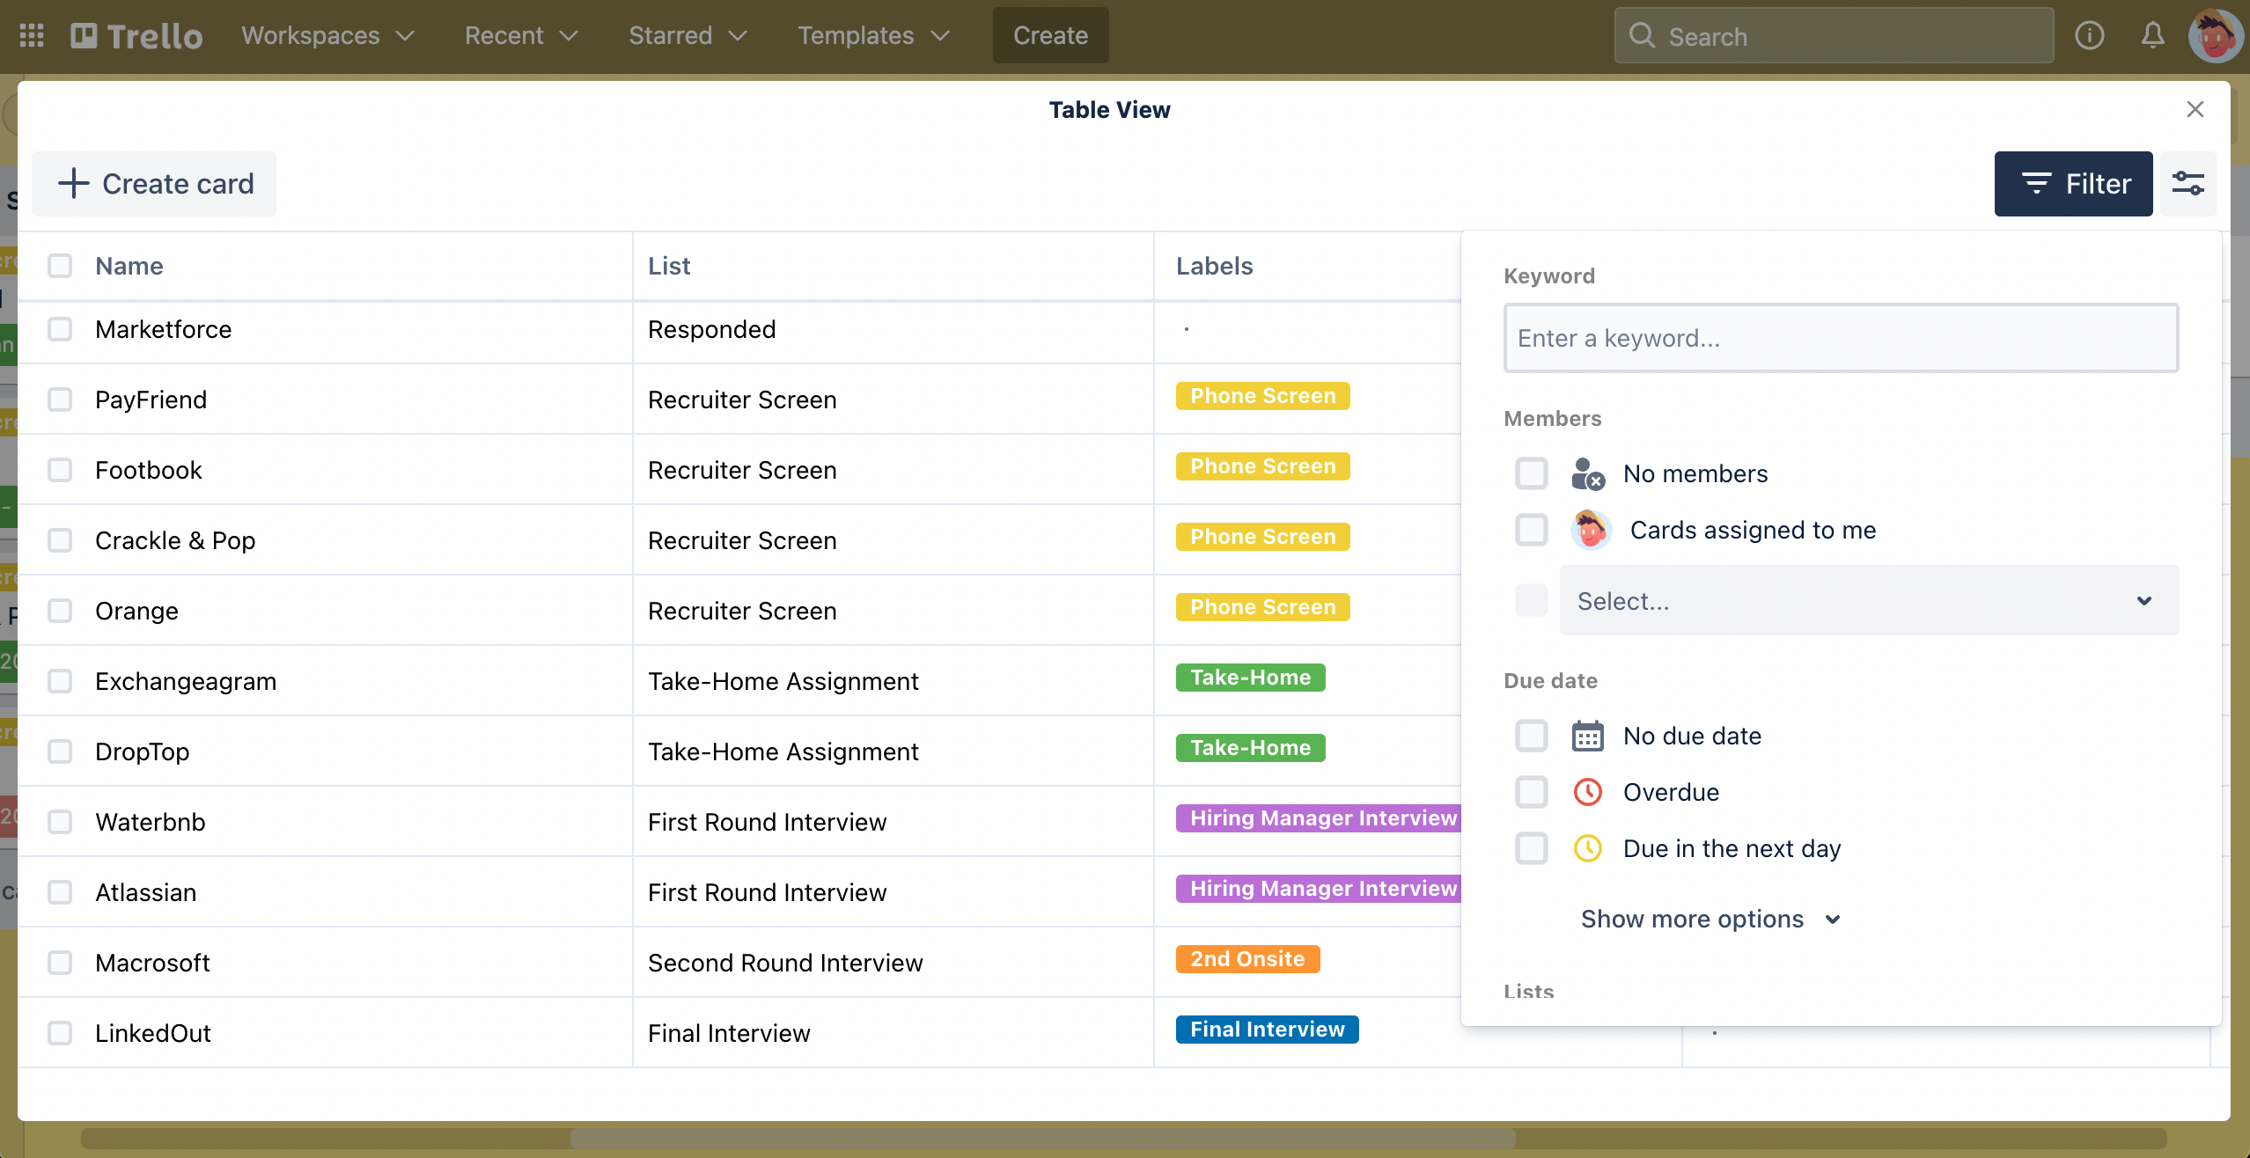Click the Trello logo
Screen dimensions: 2250x1158
136,35
